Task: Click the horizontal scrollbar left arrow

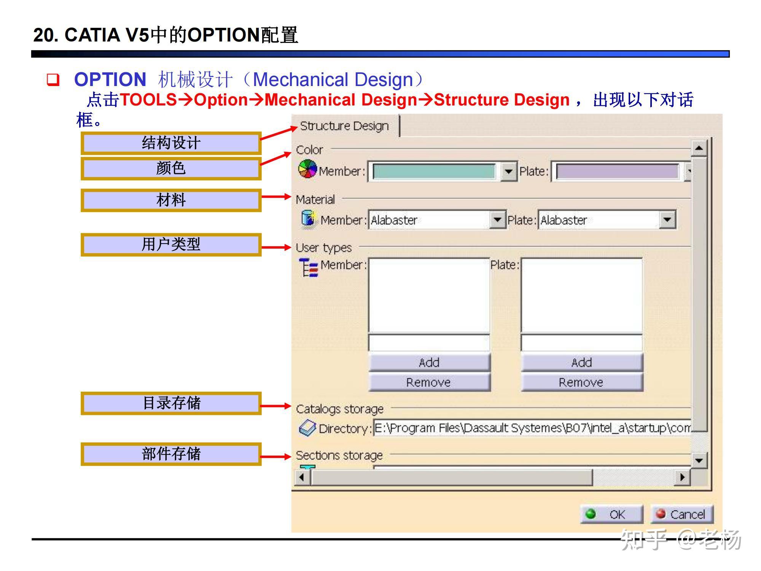Action: [302, 477]
